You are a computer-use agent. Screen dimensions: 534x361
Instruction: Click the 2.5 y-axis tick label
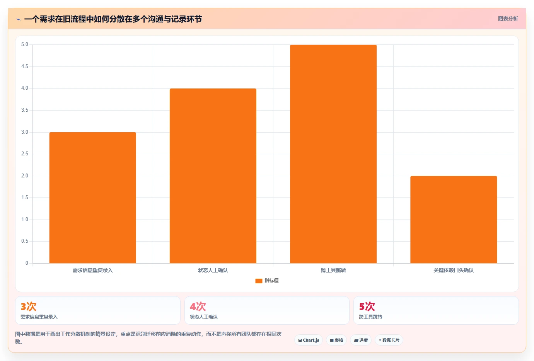pos(25,154)
